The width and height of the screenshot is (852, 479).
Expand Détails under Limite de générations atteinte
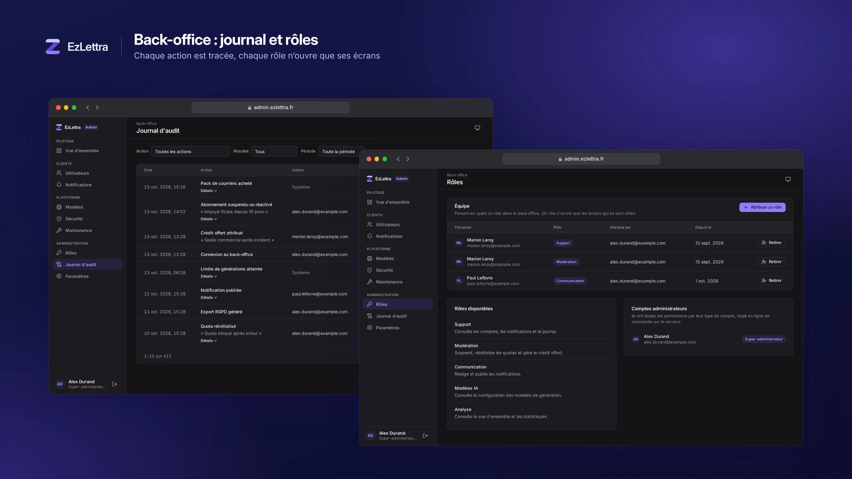pyautogui.click(x=209, y=276)
